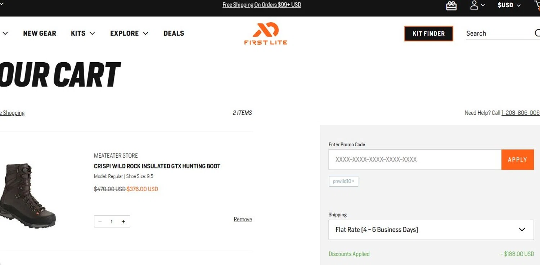The height and width of the screenshot is (265, 540).
Task: Focus the promo code input field
Action: (x=415, y=160)
